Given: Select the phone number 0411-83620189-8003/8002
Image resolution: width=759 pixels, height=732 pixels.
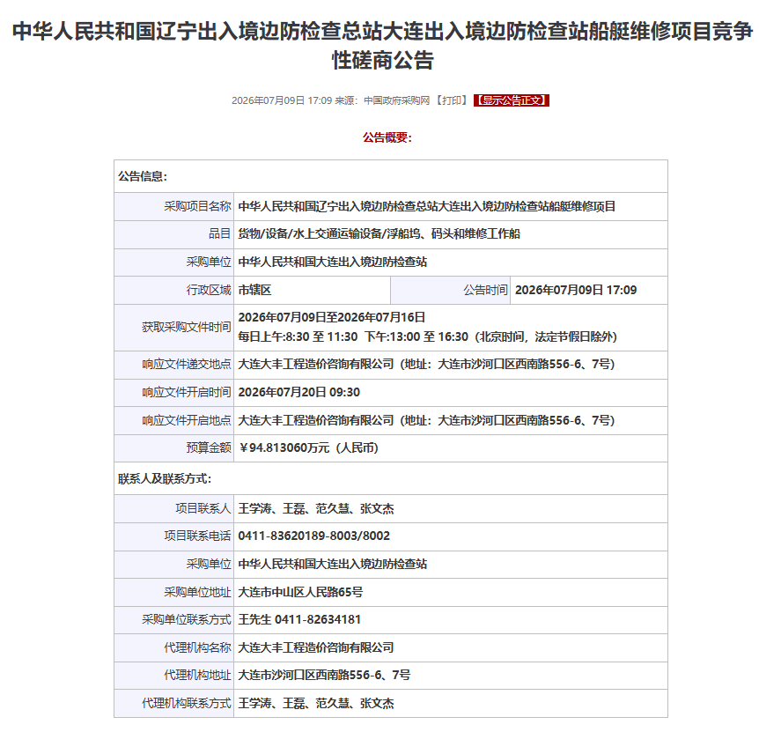Looking at the screenshot, I should click(313, 536).
